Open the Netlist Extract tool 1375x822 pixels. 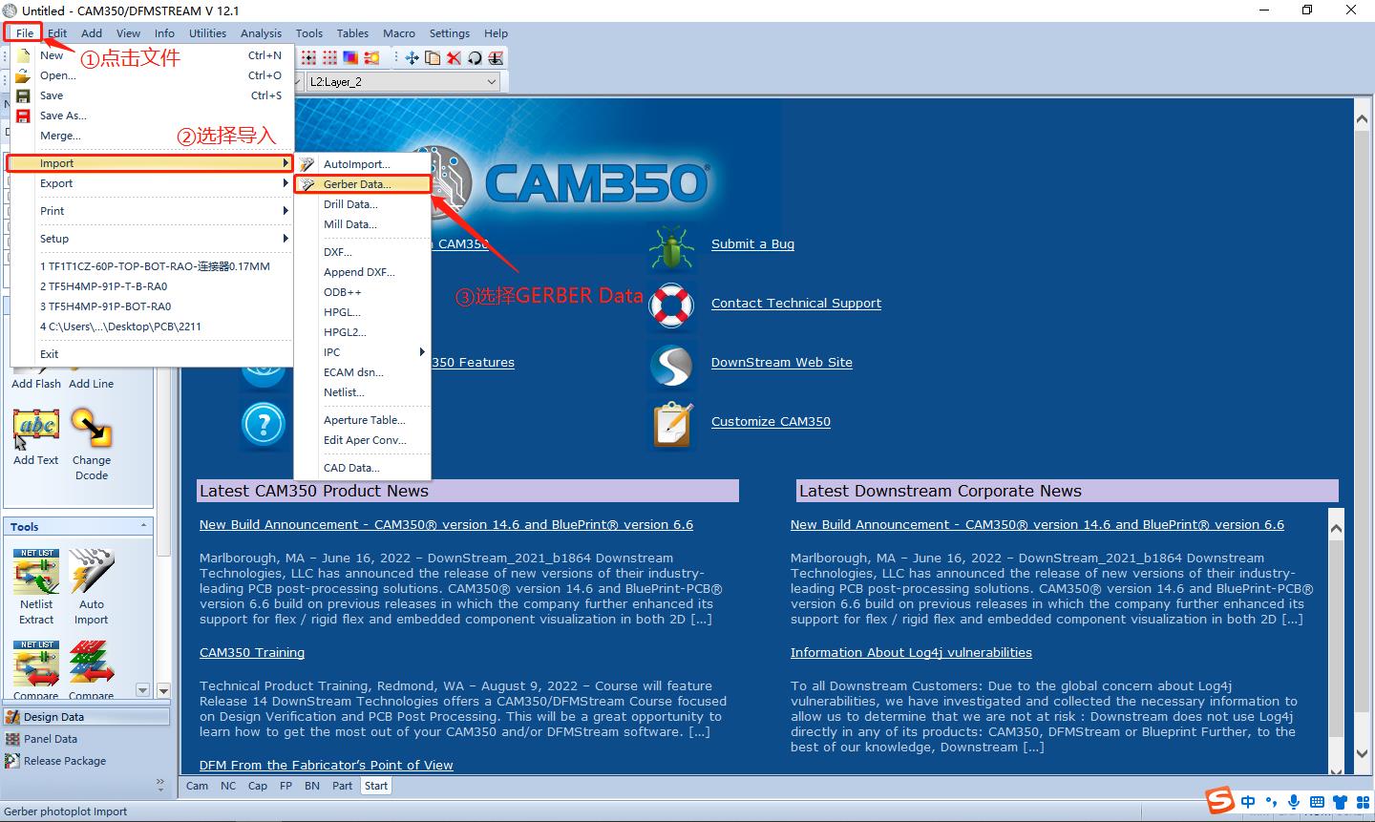(36, 573)
